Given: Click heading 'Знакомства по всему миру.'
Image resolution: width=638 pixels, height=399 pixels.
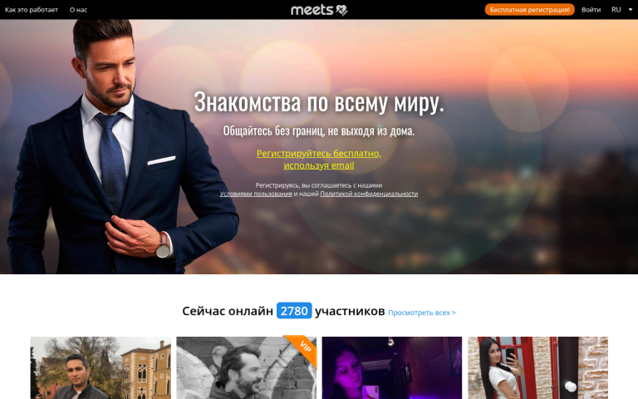Looking at the screenshot, I should pos(319,101).
